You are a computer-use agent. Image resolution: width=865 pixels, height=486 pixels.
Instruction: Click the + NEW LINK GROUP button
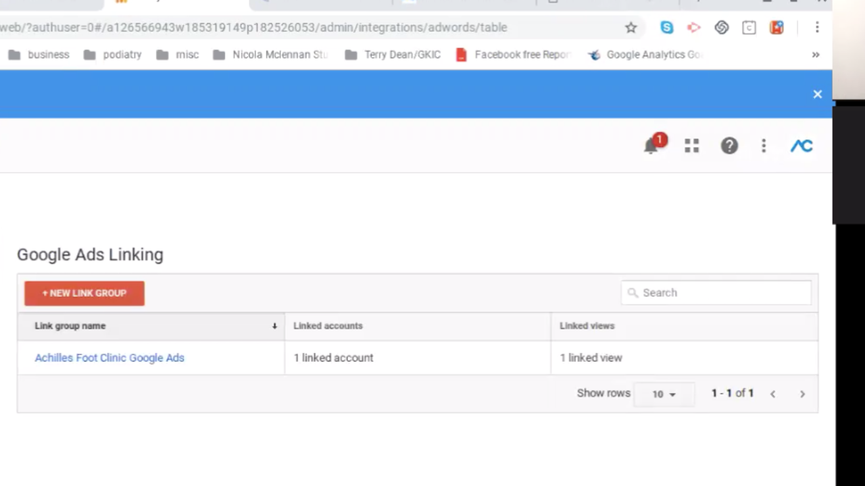(x=84, y=293)
